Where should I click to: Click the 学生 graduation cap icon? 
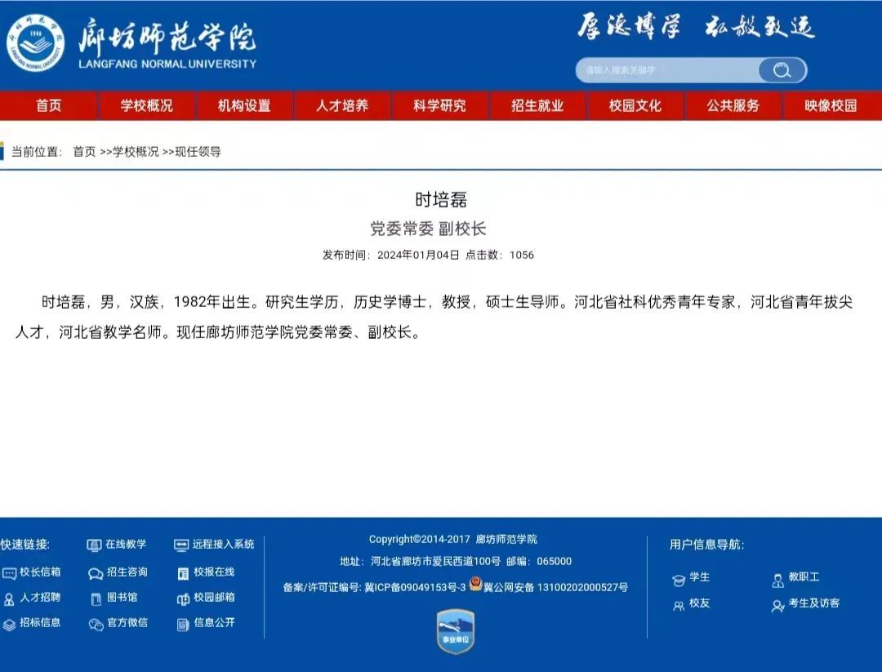[x=679, y=580]
